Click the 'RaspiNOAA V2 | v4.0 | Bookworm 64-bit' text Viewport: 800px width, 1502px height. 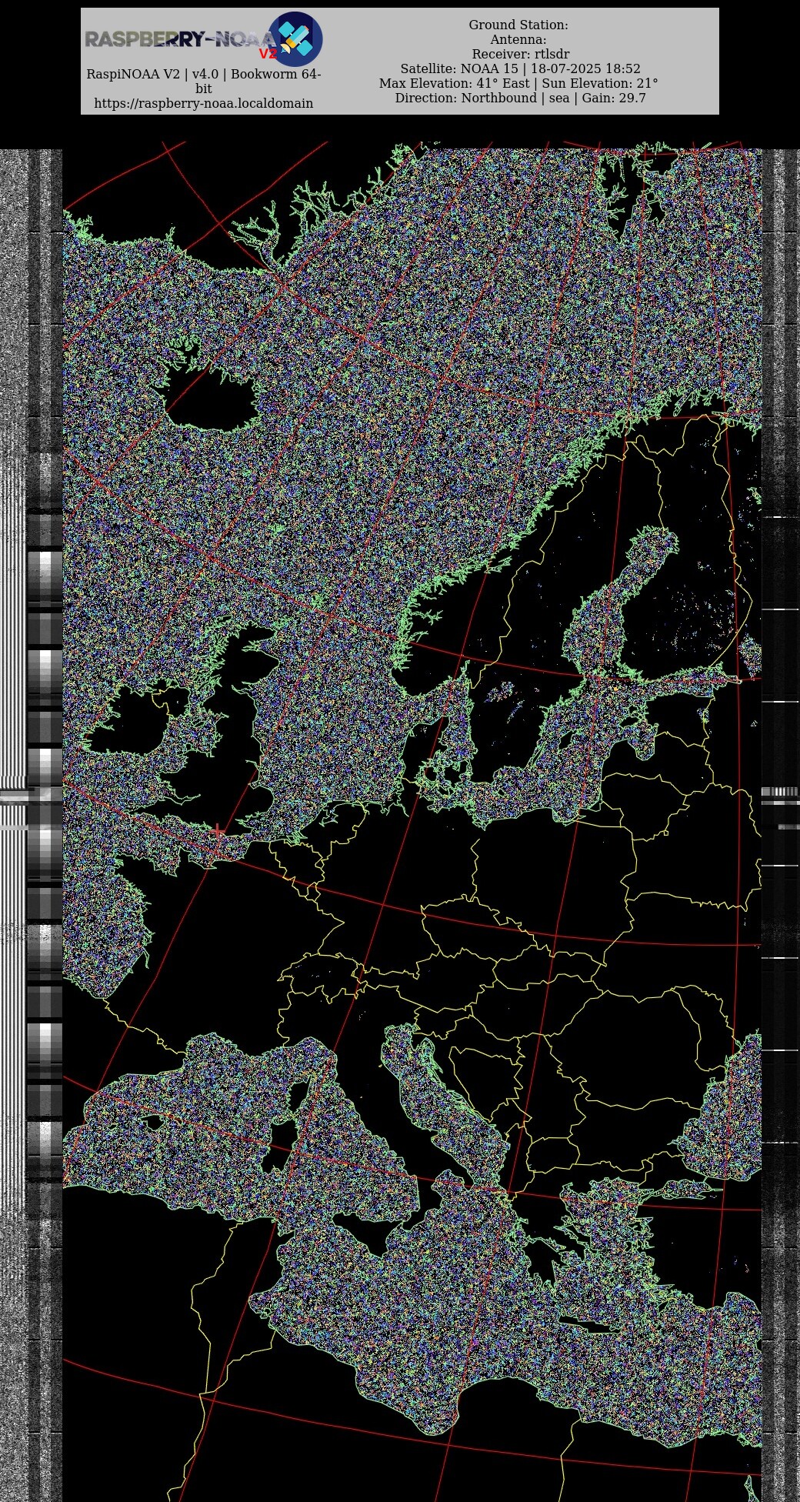[204, 81]
